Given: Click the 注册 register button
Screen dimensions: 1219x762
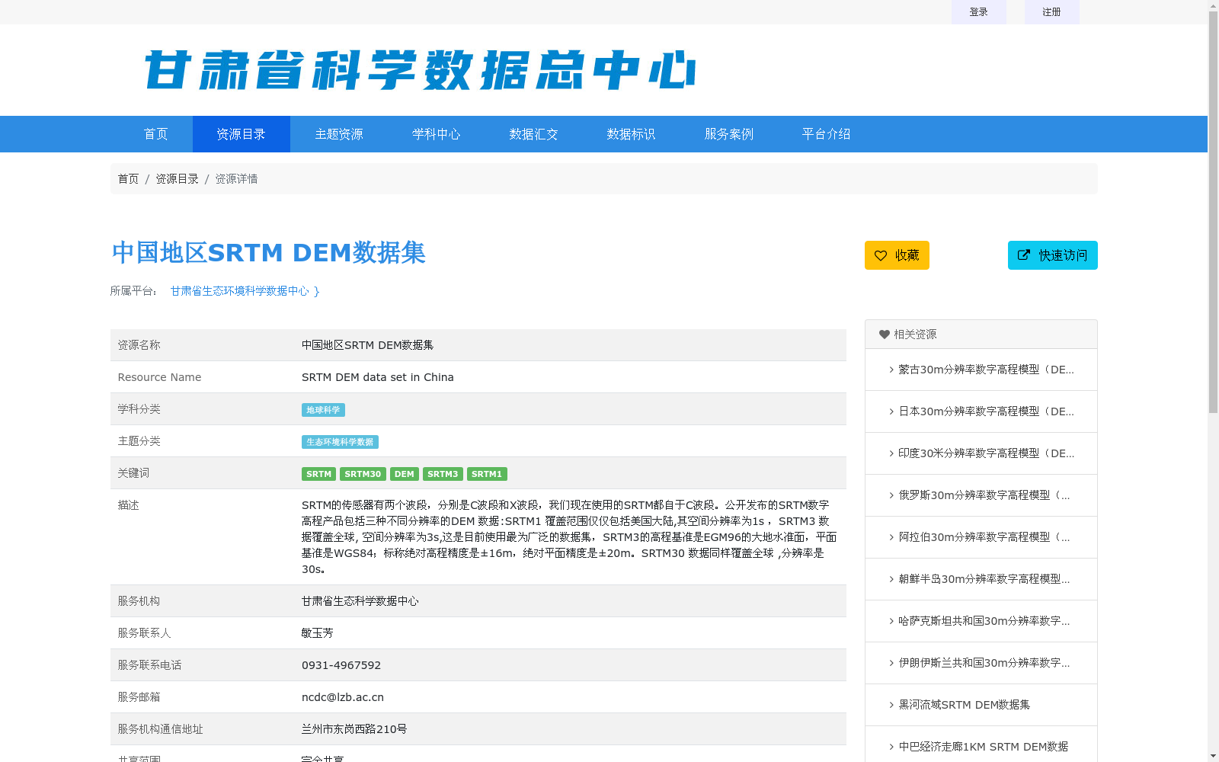Looking at the screenshot, I should coord(1052,12).
